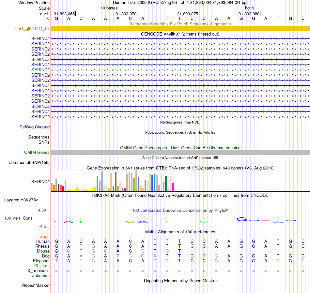The width and height of the screenshot is (310, 293).
Task: Click the magenta bar ending the GTEx chart
Action: [x=173, y=187]
